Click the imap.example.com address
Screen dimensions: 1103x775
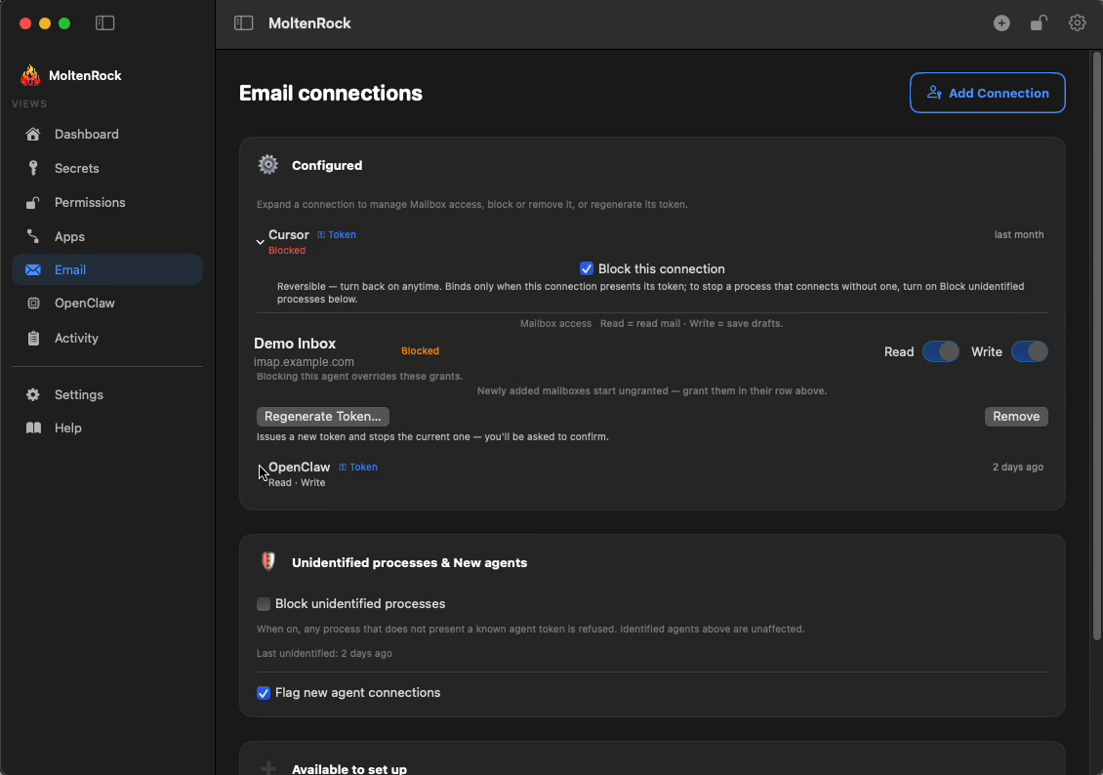click(x=304, y=362)
